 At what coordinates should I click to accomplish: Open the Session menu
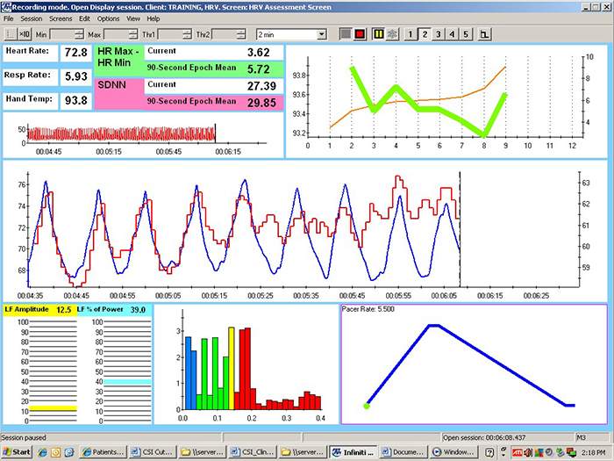click(32, 18)
